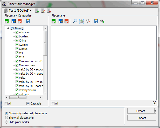Select Hide placemarks radio button

(x=7, y=122)
